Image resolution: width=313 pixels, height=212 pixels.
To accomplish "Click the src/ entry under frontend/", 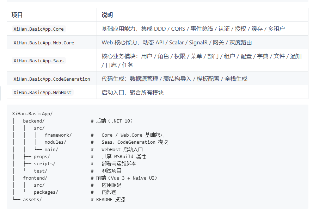I will pyautogui.click(x=39, y=185).
